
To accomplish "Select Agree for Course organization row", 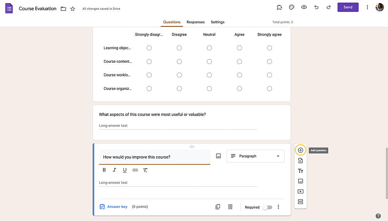I will 239,88.
